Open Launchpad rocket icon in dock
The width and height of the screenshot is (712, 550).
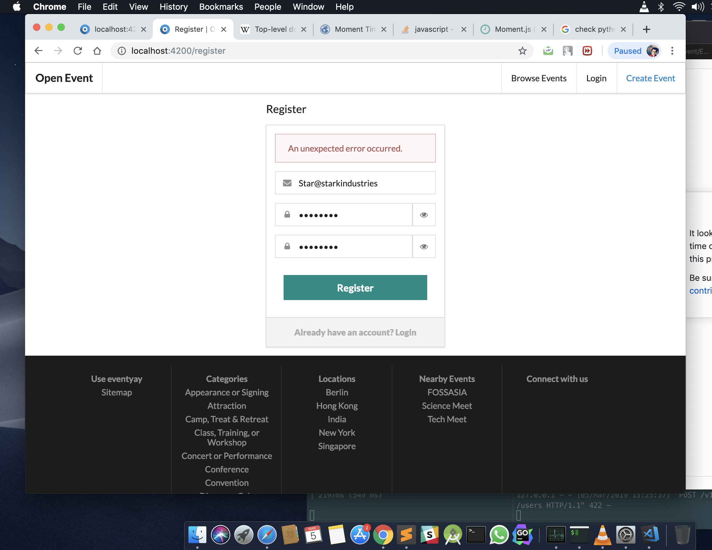pyautogui.click(x=244, y=535)
